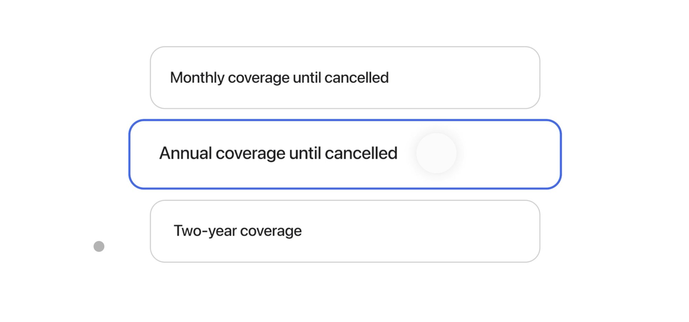Image resolution: width=689 pixels, height=322 pixels.
Task: Pick the Two-year coverage option
Action: coord(344,231)
